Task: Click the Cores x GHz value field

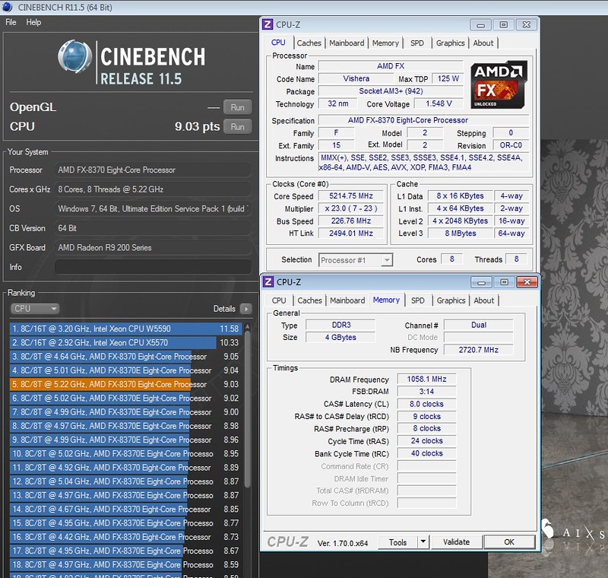Action: (153, 189)
